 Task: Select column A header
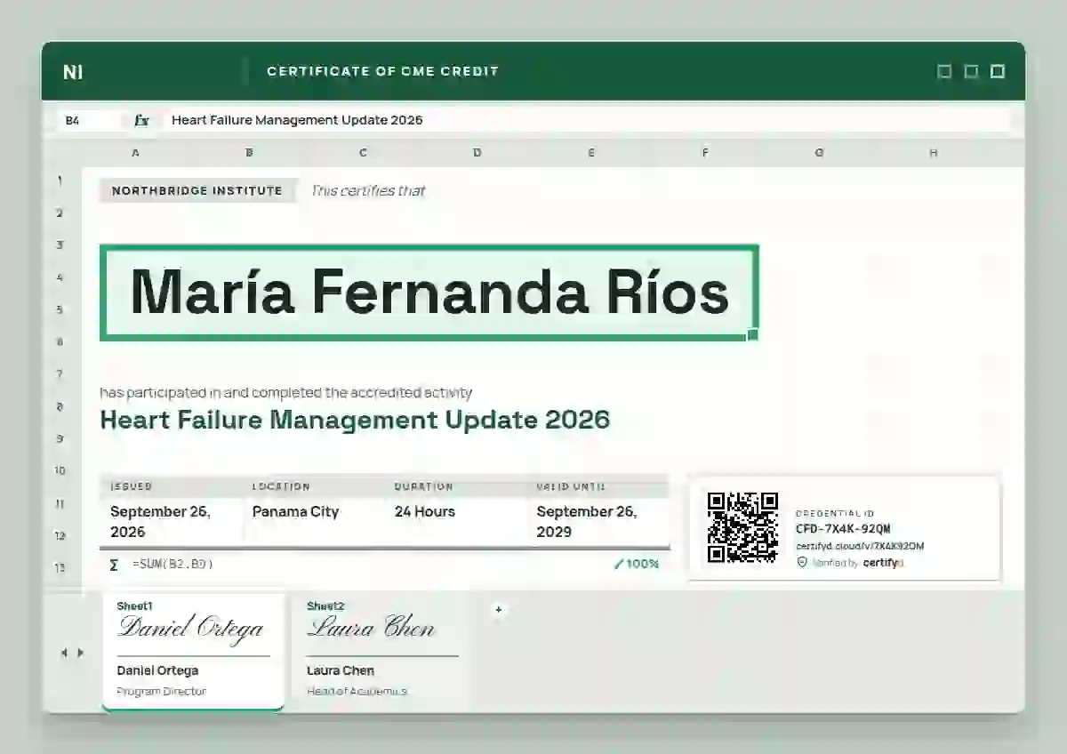136,153
